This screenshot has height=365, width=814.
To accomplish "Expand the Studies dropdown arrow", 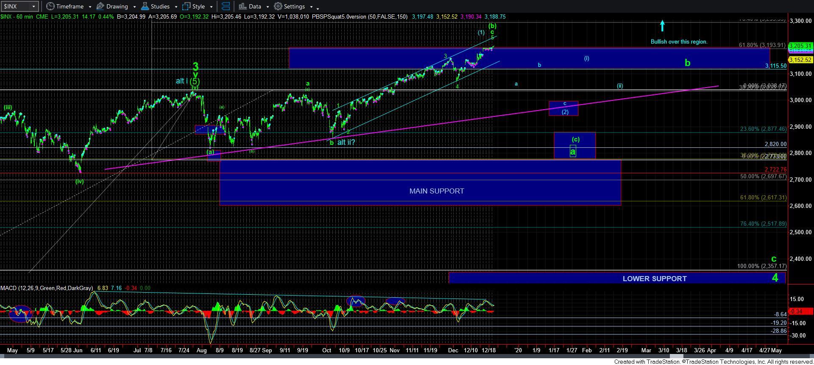I will (176, 7).
